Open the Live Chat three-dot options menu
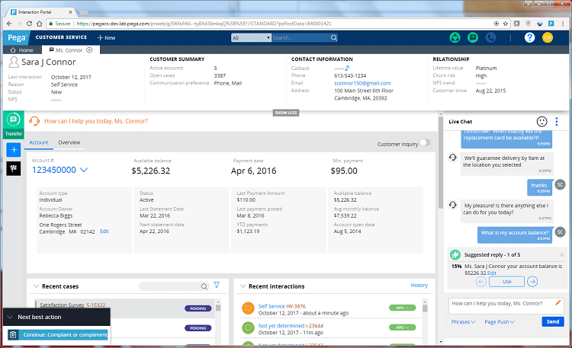 (x=558, y=121)
